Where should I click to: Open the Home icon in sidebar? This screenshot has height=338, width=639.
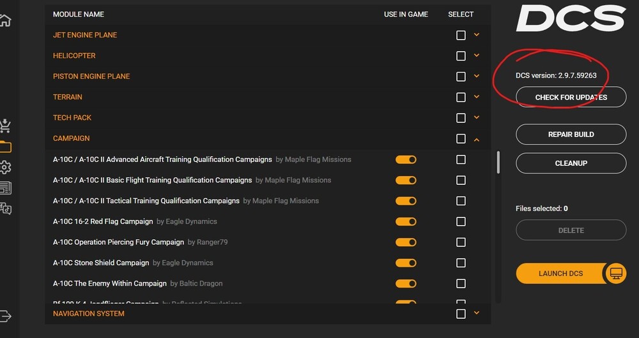[4, 20]
